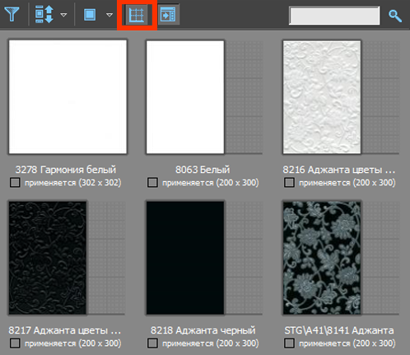
Task: Click the thumbnail size square icon
Action: [90, 15]
